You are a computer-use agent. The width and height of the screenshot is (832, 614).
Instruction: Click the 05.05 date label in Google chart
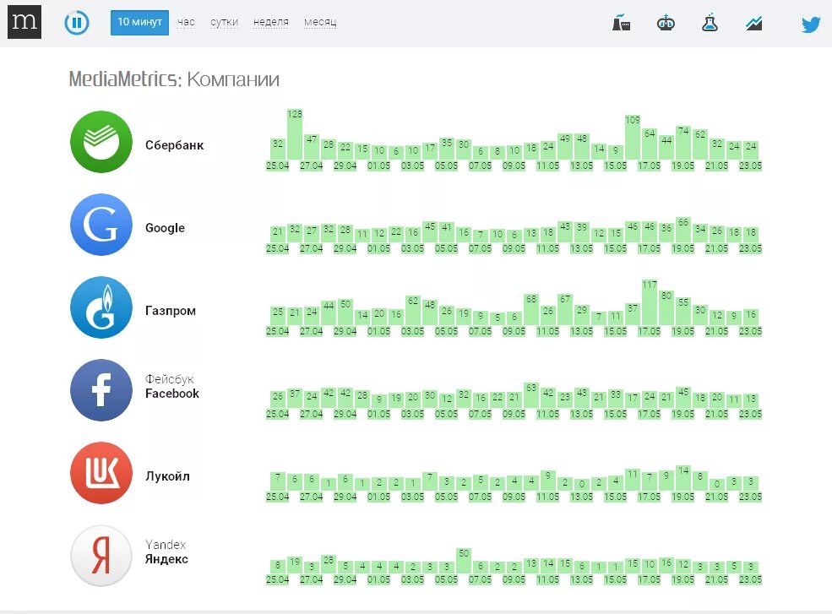(446, 248)
